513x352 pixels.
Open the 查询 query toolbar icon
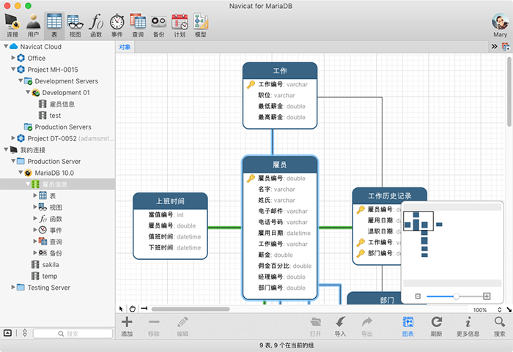click(x=138, y=26)
